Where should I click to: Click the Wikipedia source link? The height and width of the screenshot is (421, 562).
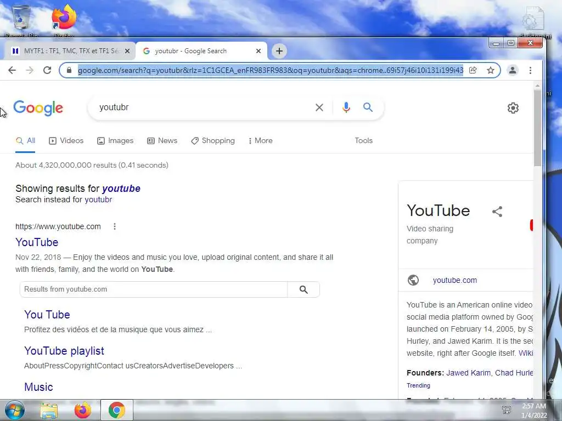click(x=526, y=354)
